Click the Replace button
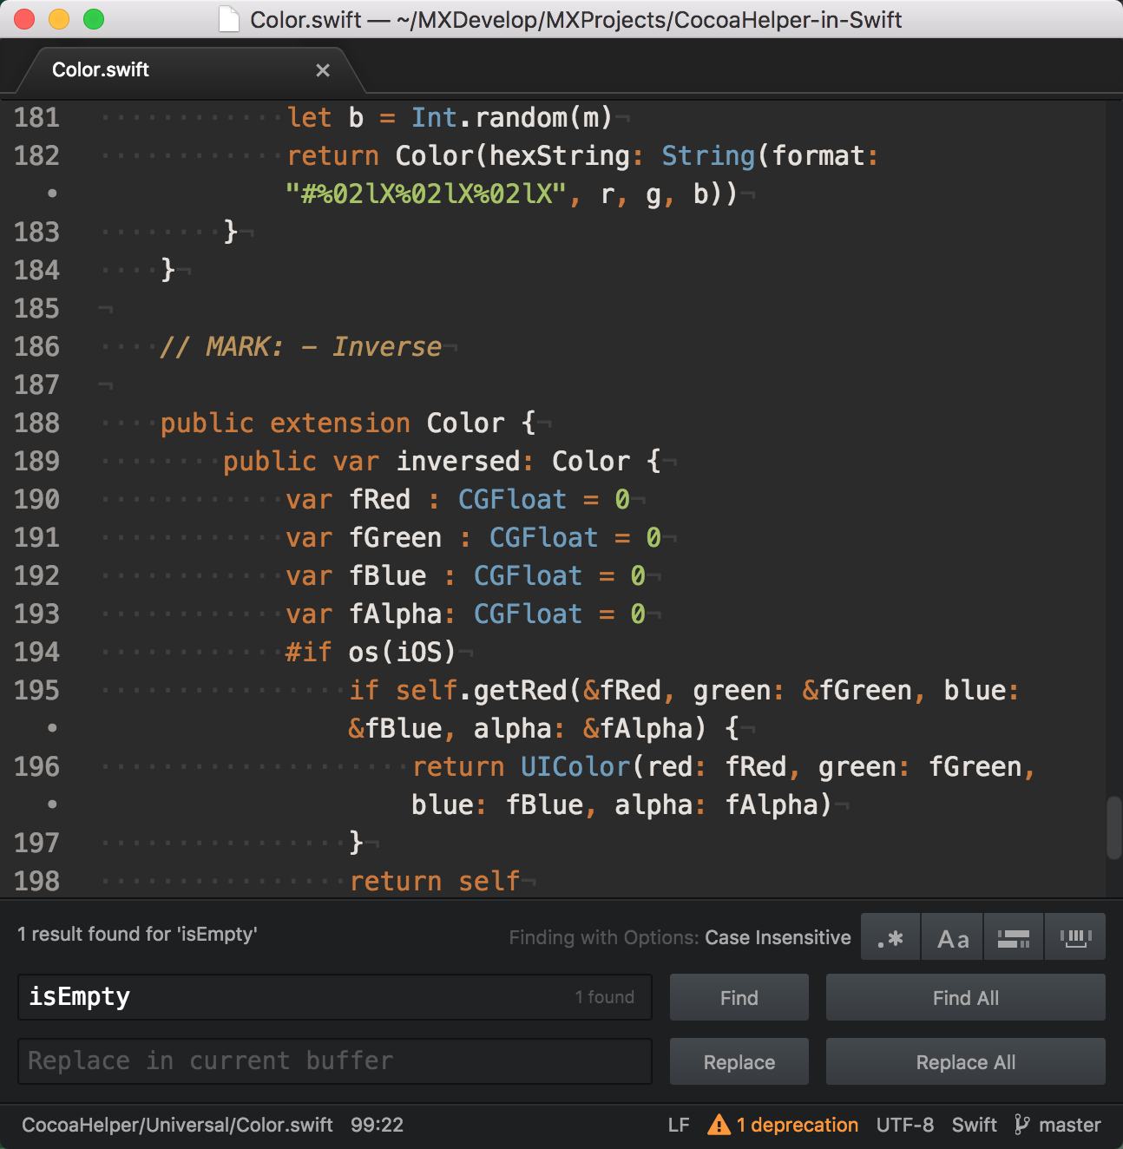 pyautogui.click(x=739, y=1062)
